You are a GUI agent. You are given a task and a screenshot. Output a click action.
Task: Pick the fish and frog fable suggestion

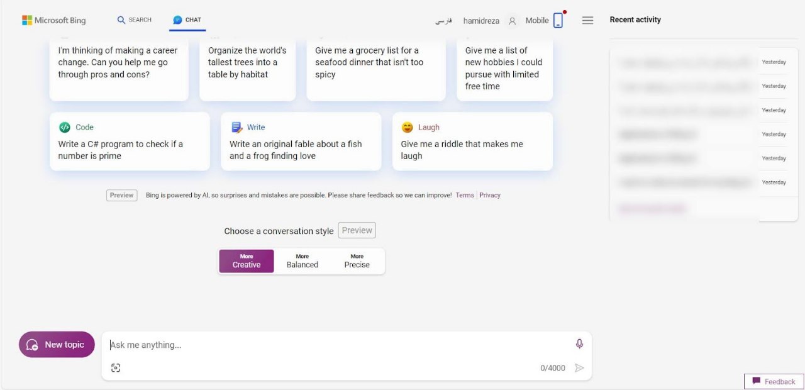pos(301,149)
